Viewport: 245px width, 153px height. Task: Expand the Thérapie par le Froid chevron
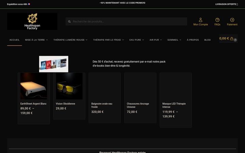[123, 40]
